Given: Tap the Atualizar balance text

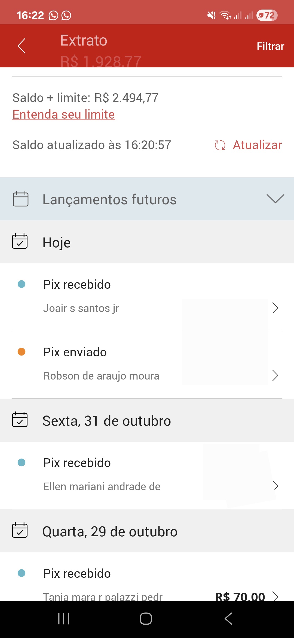Looking at the screenshot, I should (x=257, y=145).
